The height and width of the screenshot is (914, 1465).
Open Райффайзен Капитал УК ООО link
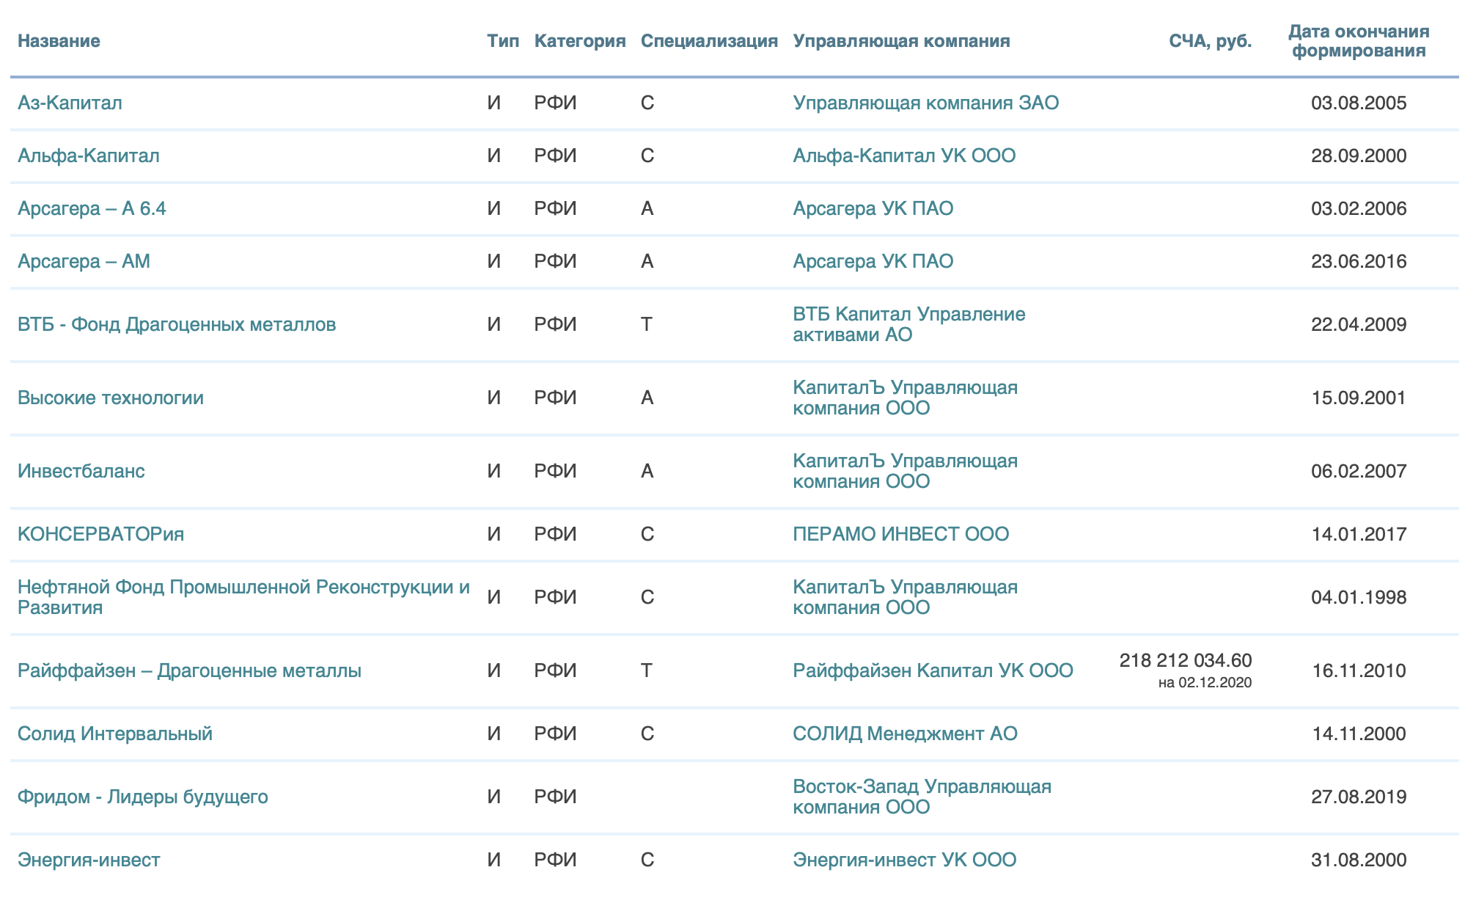point(933,670)
